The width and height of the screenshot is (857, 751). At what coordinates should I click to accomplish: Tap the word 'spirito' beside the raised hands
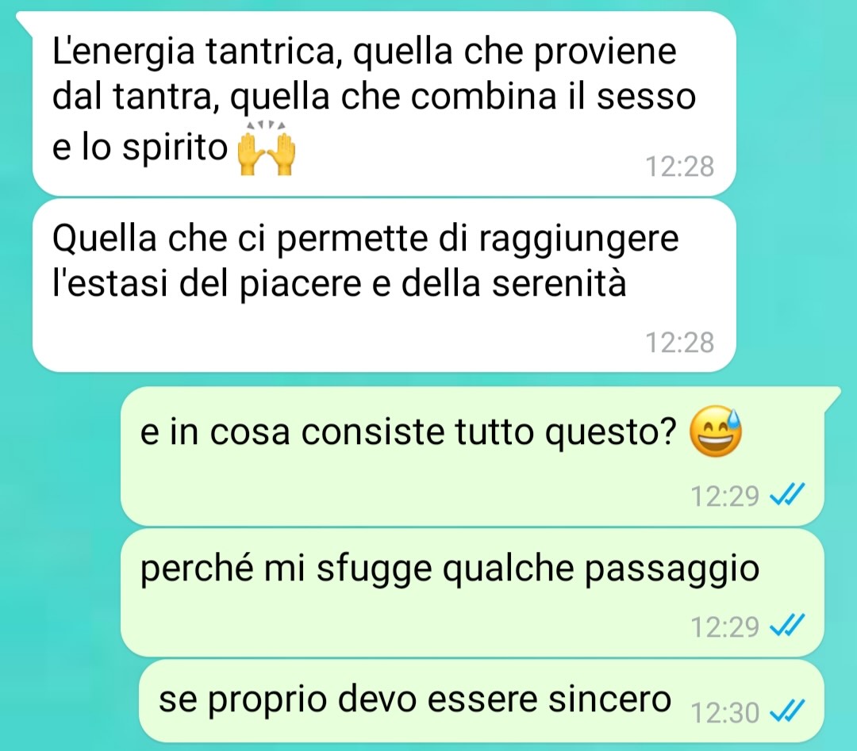[175, 148]
